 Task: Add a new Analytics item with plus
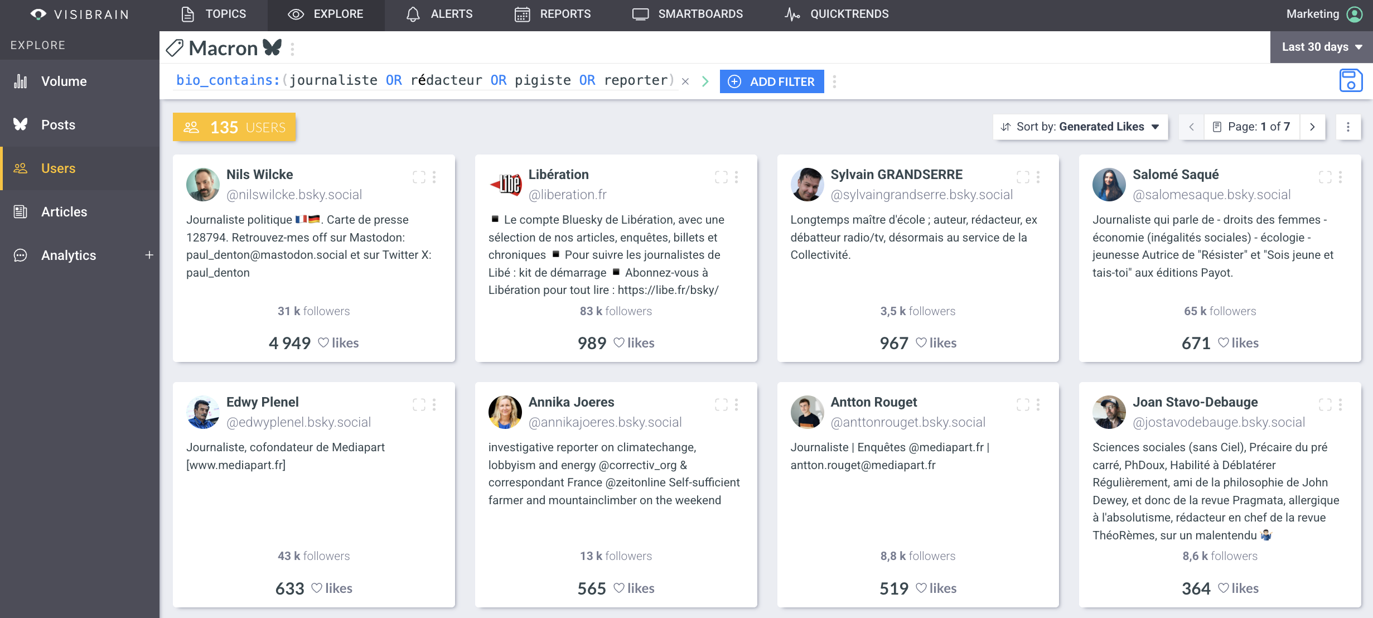149,255
